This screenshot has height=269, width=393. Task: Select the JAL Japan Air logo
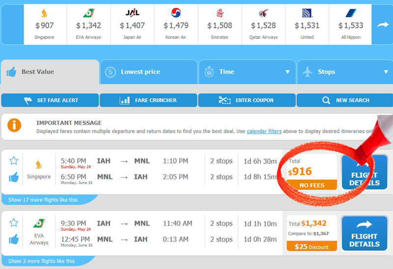click(132, 13)
